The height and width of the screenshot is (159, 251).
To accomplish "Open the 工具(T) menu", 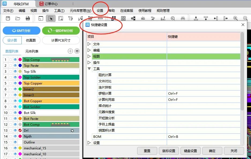I will [59, 11].
